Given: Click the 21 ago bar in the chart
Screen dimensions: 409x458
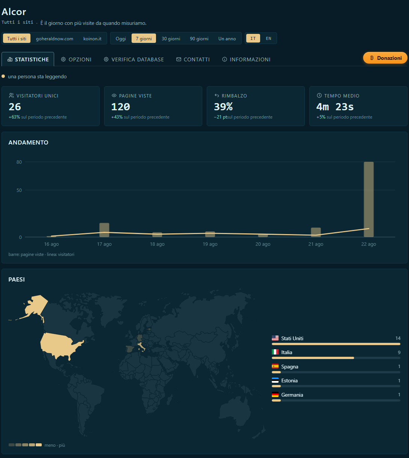Looking at the screenshot, I should (316, 232).
